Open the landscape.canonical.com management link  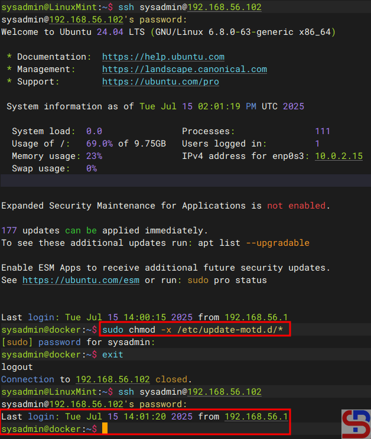[x=184, y=69]
